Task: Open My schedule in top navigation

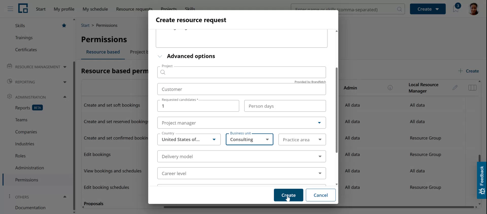Action: [x=95, y=9]
